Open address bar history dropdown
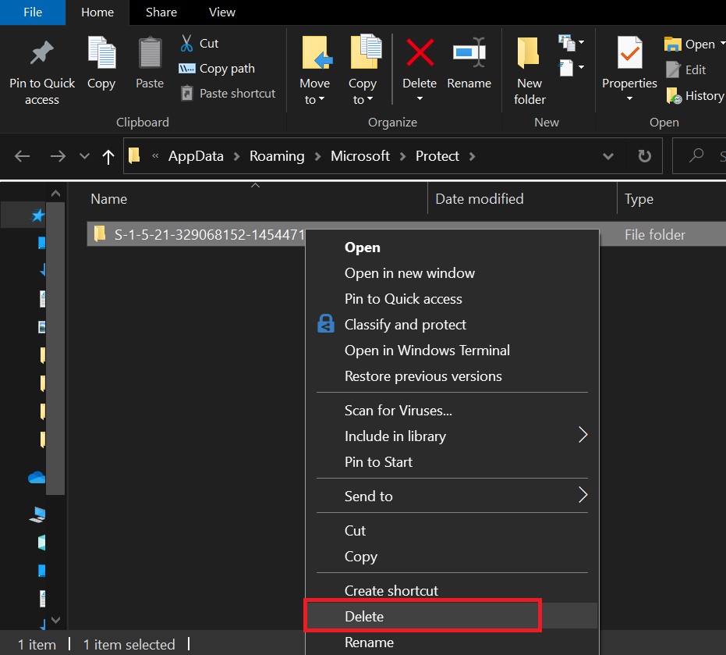The image size is (726, 655). click(608, 156)
